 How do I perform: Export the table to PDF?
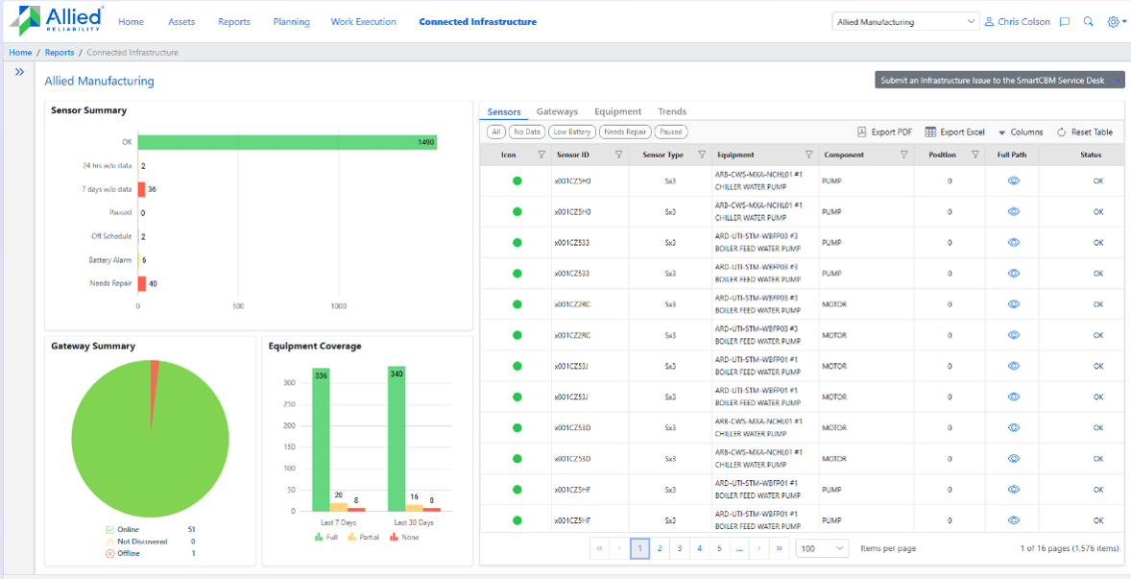point(884,132)
